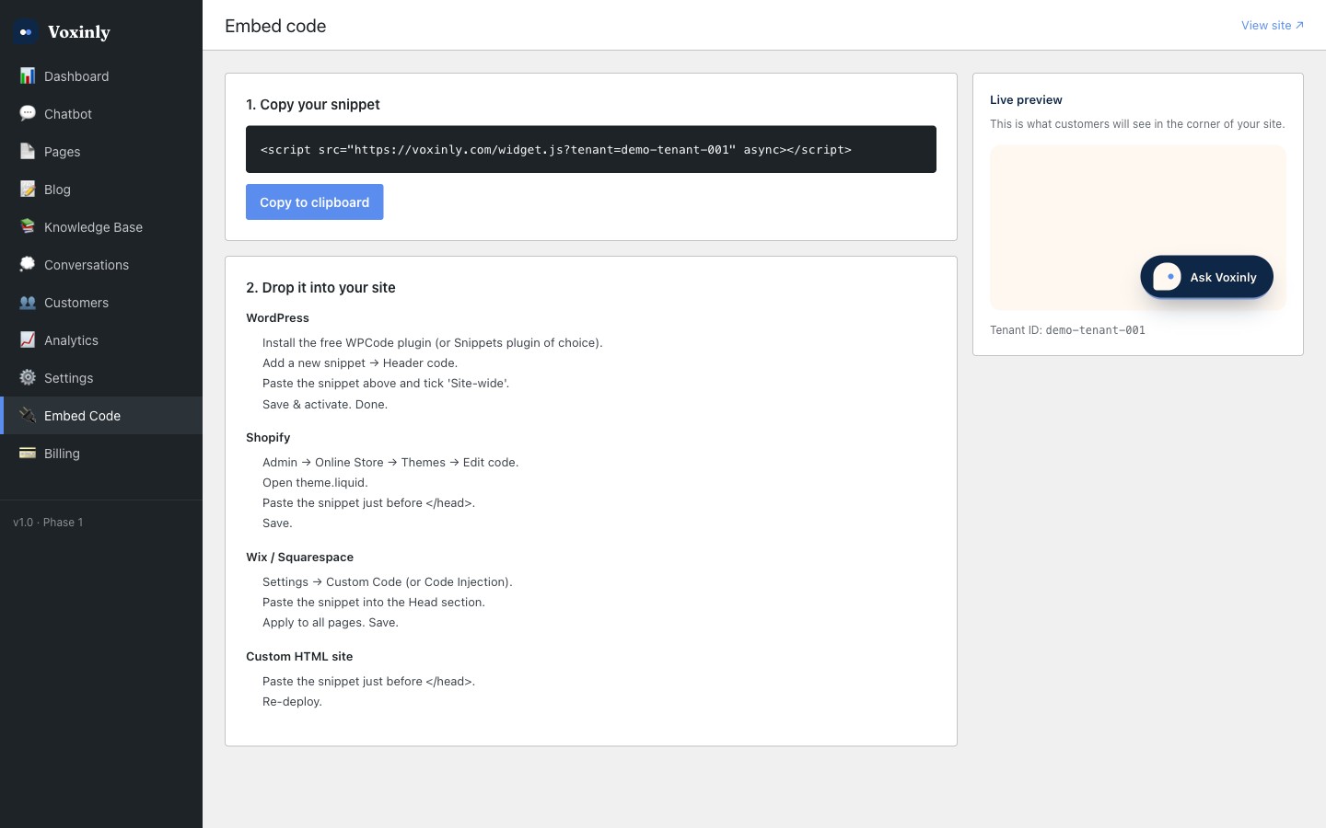Select the Embed Code menu item
The height and width of the screenshot is (828, 1326).
101,416
